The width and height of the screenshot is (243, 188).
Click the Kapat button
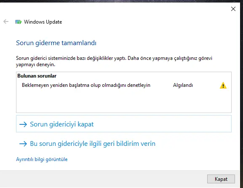point(221,179)
